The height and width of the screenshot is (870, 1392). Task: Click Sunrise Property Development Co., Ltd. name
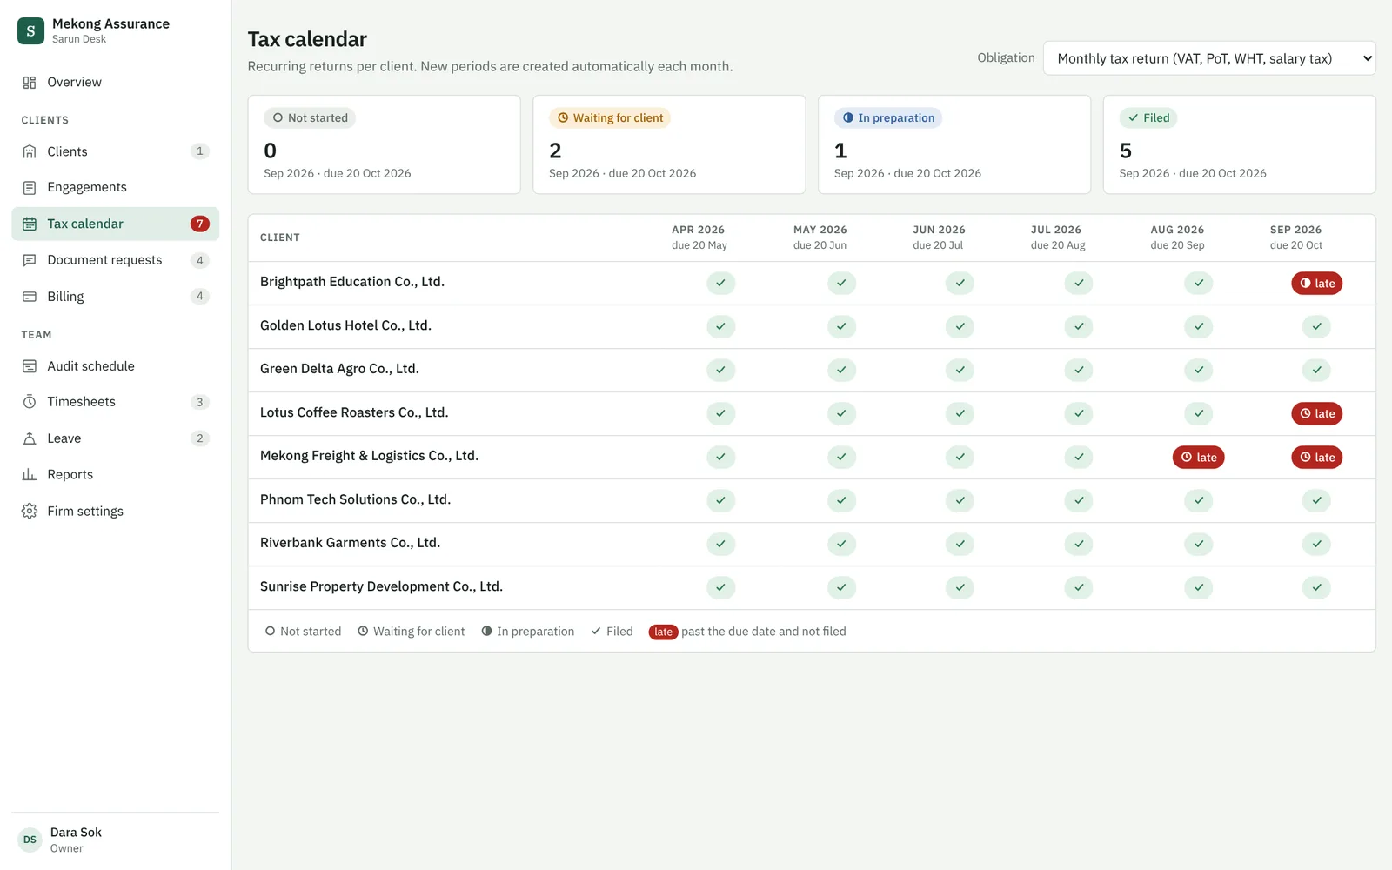click(381, 586)
